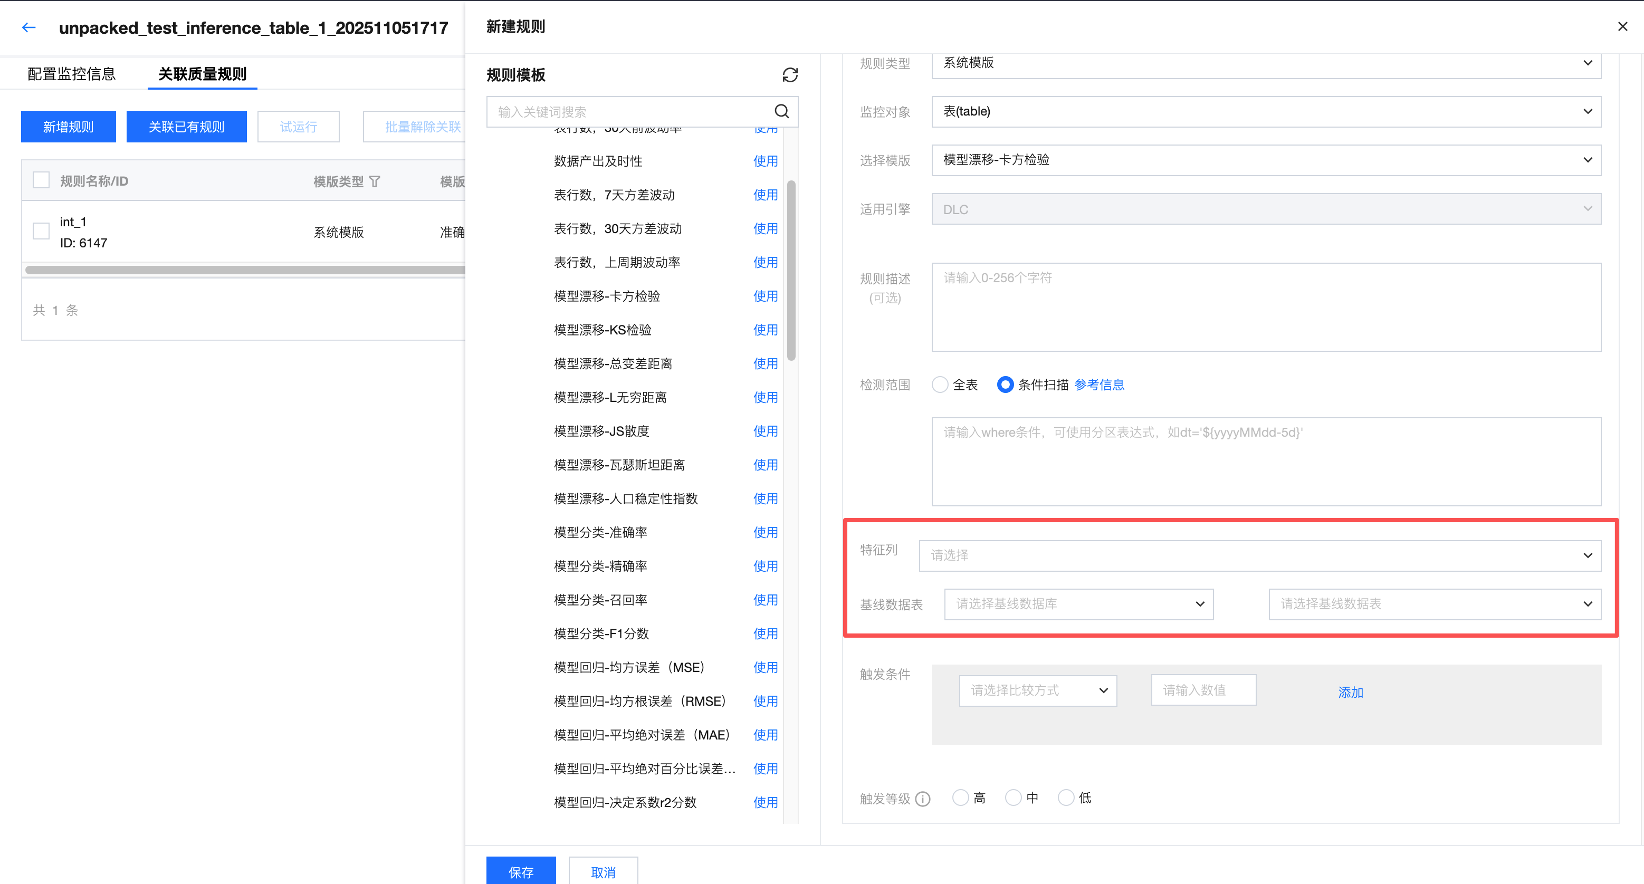Check the int_1 rule checkbox
The image size is (1644, 884).
pos(42,231)
